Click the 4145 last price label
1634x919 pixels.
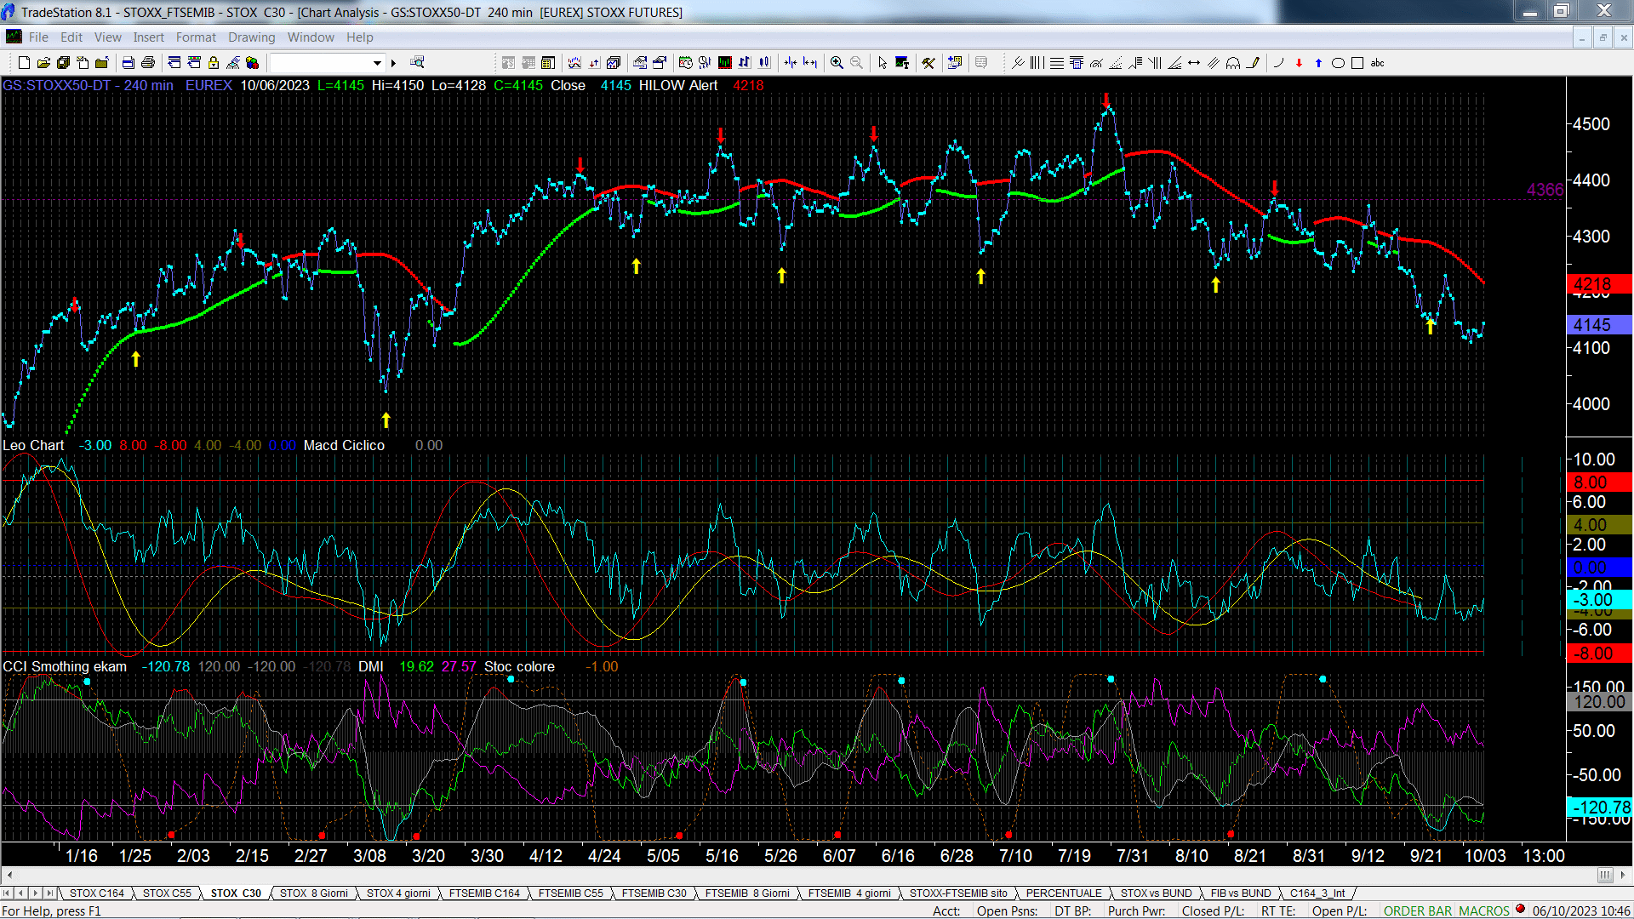(1599, 325)
